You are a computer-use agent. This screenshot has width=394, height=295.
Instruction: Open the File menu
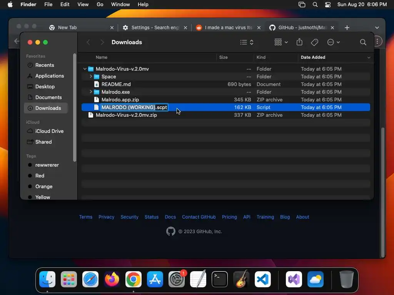pyautogui.click(x=48, y=5)
